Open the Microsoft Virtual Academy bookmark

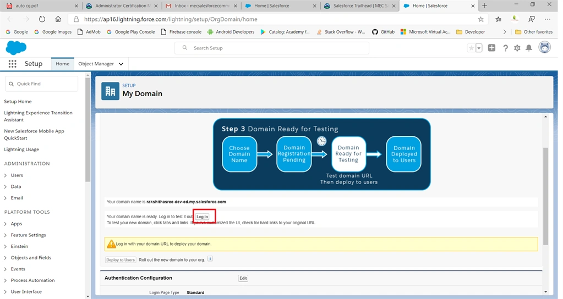425,32
